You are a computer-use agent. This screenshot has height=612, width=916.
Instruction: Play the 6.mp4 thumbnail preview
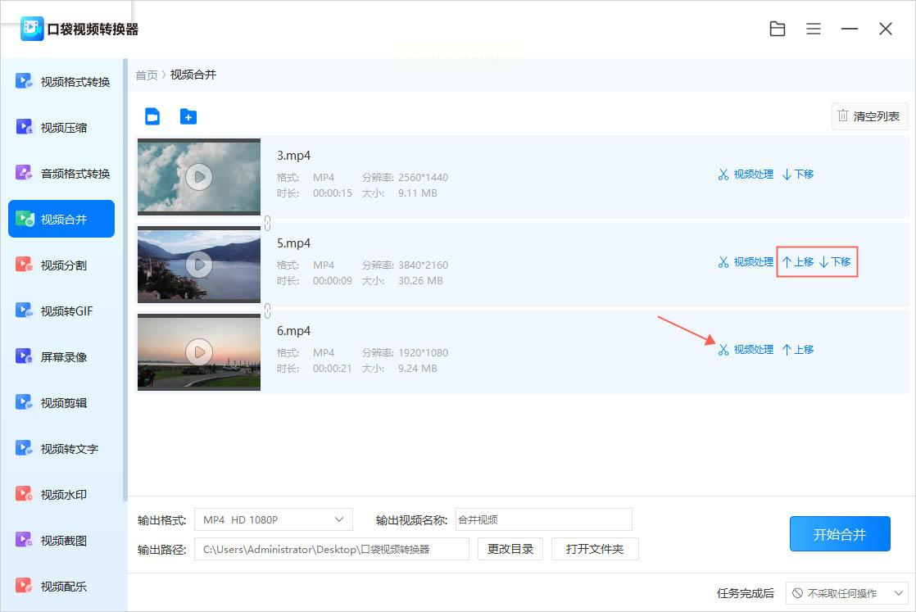click(x=199, y=352)
